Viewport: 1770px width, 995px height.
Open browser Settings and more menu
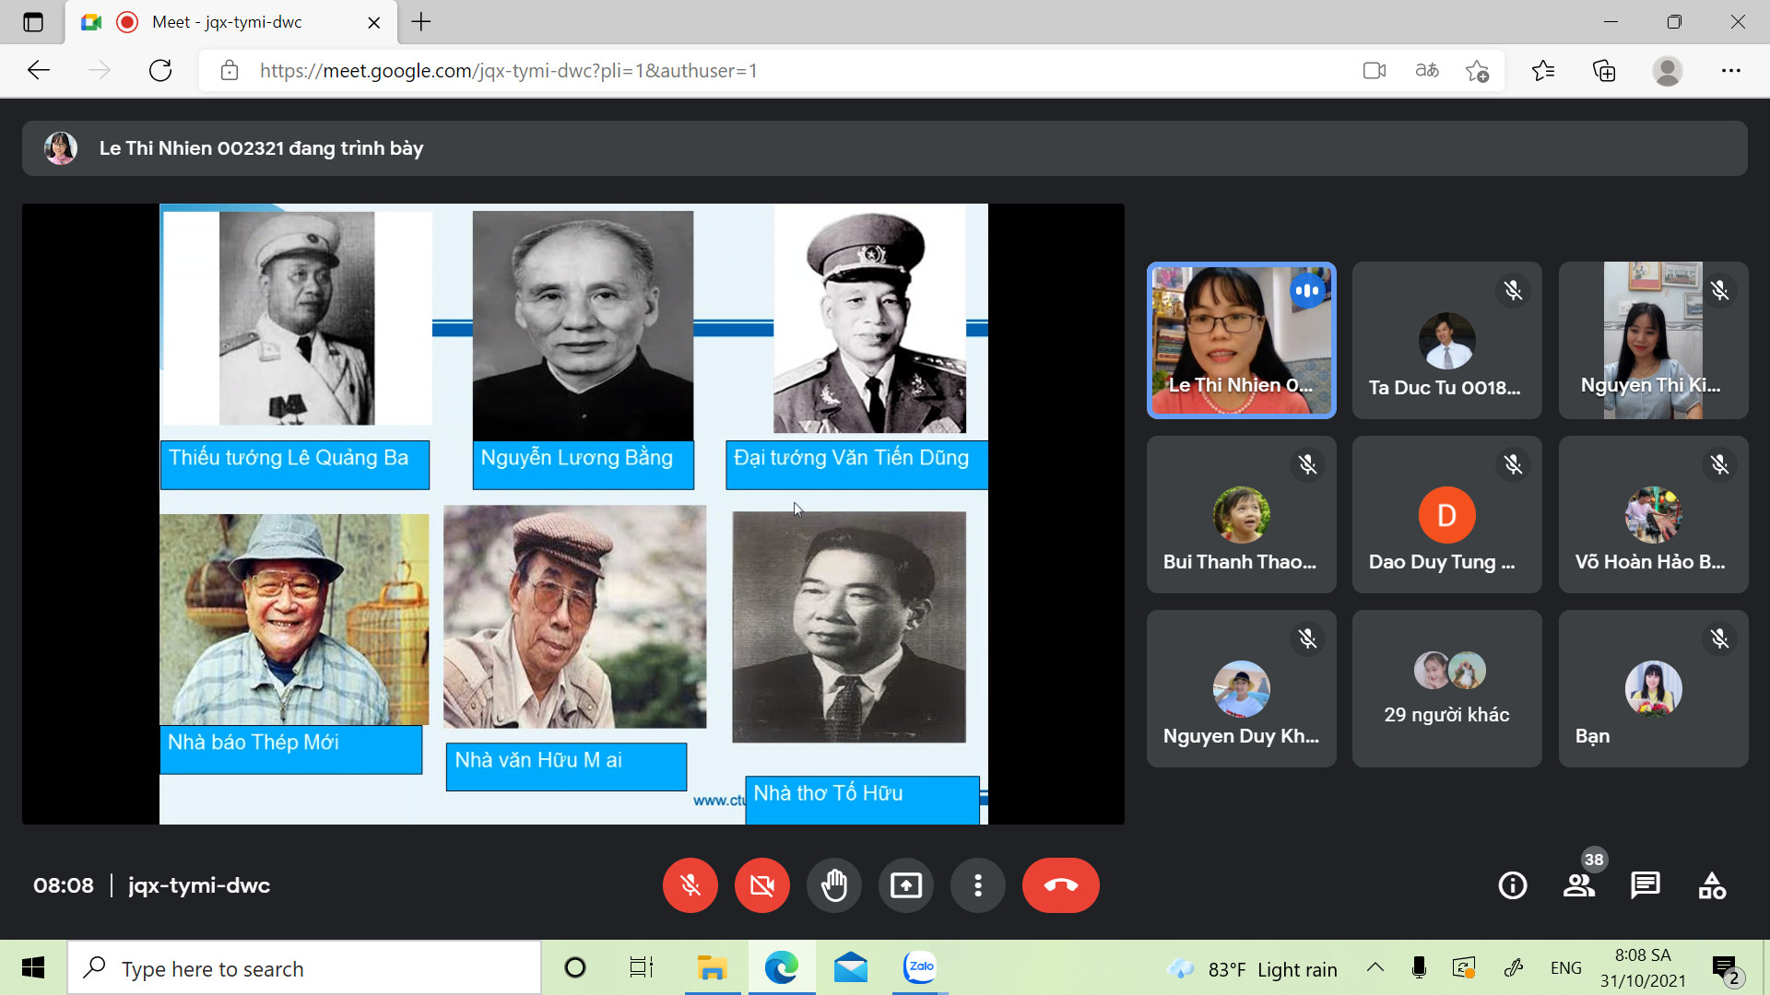click(1730, 71)
